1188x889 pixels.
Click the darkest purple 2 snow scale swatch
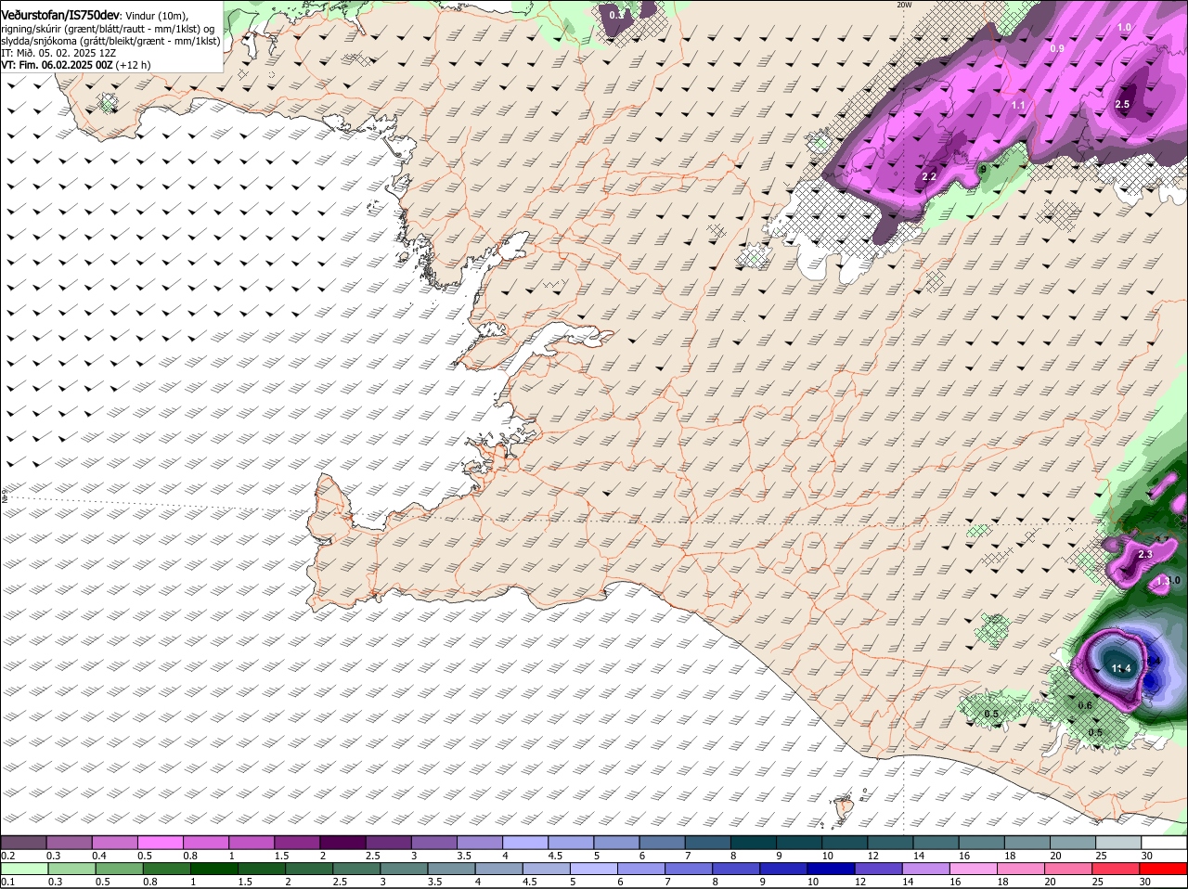point(342,843)
